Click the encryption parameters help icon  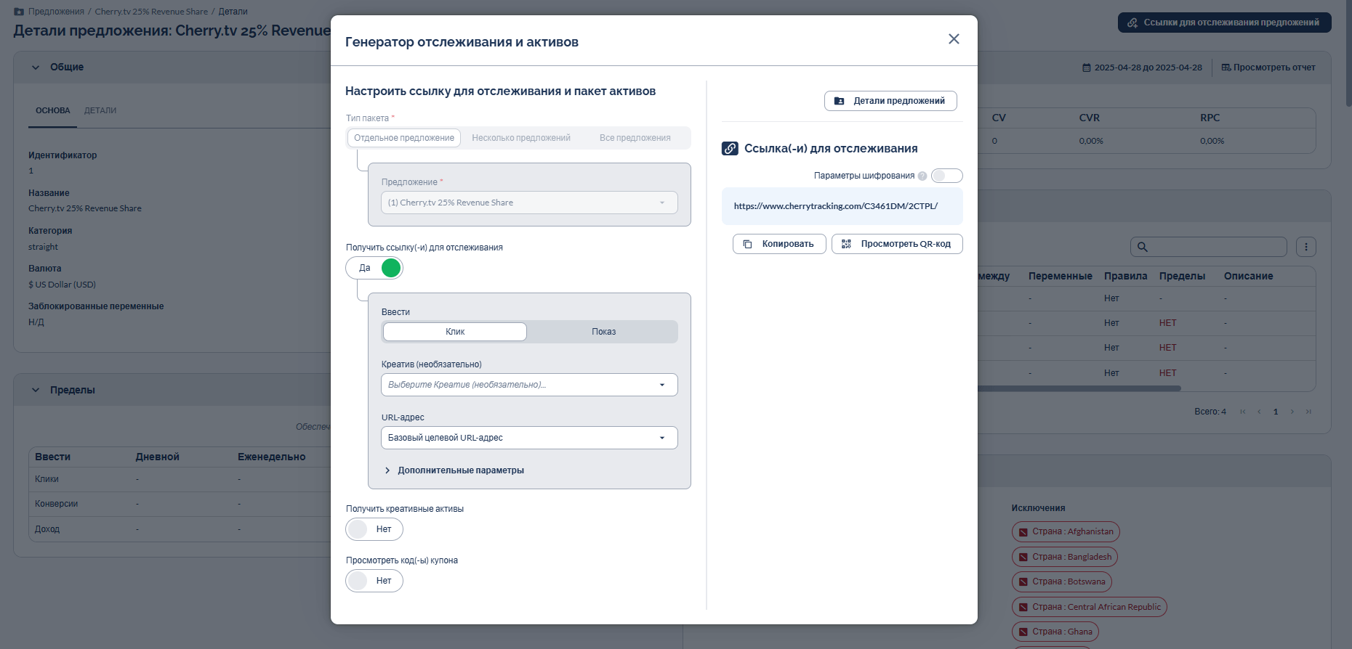point(922,176)
